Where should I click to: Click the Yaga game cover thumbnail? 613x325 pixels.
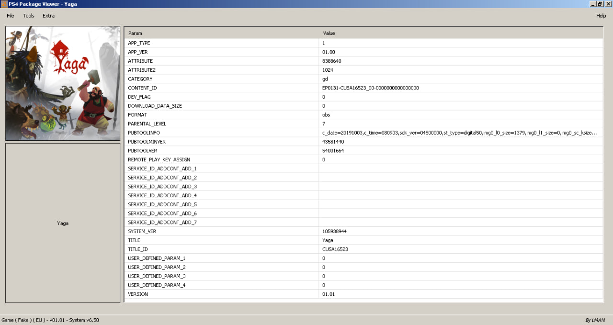click(x=63, y=83)
